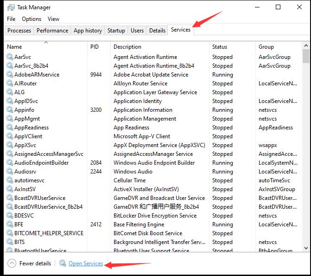This screenshot has width=311, height=276.
Task: Click the gear icon beside AudioEndpointBuilder
Action: coord(10,163)
